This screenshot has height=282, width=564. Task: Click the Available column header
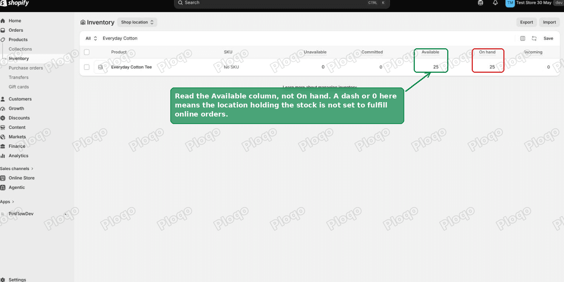point(430,52)
